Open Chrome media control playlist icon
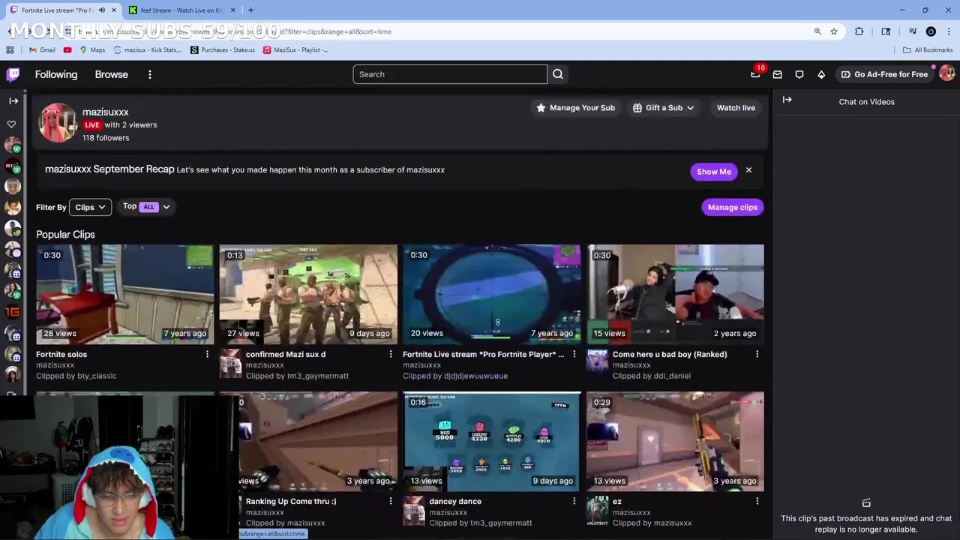960x540 pixels. point(913,31)
